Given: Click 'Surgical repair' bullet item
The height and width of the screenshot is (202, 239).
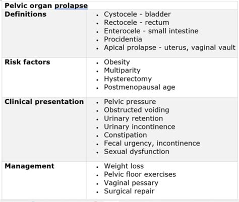Looking at the screenshot, I should [129, 191].
